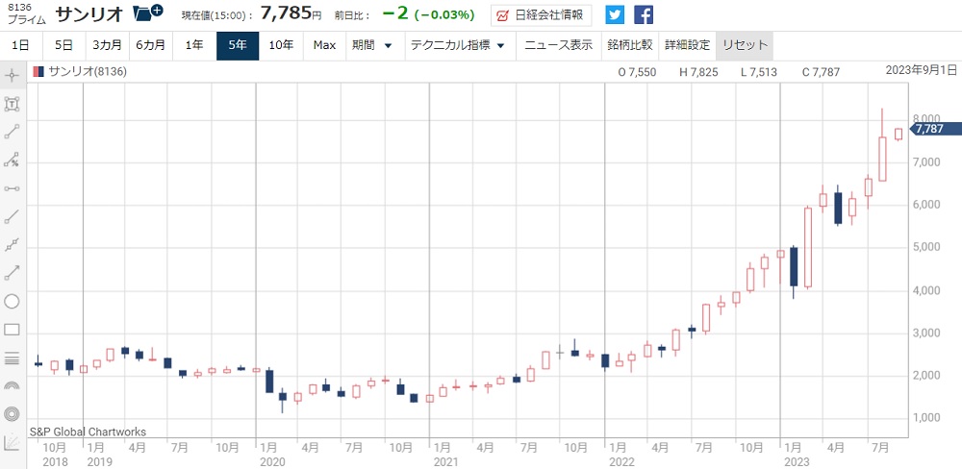962x469 pixels.
Task: Select the fan lines tool
Action: tap(12, 443)
